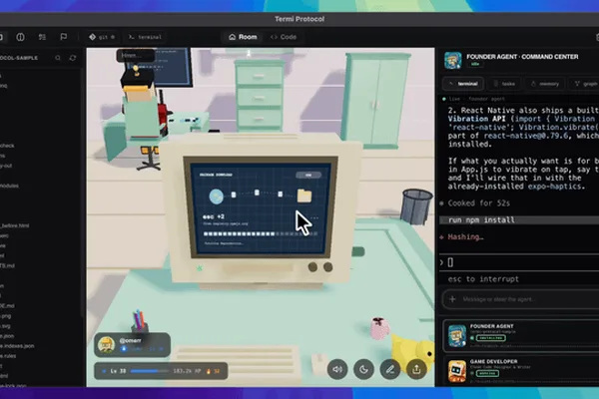
Task: Select the Game Developer agent card
Action: point(521,370)
